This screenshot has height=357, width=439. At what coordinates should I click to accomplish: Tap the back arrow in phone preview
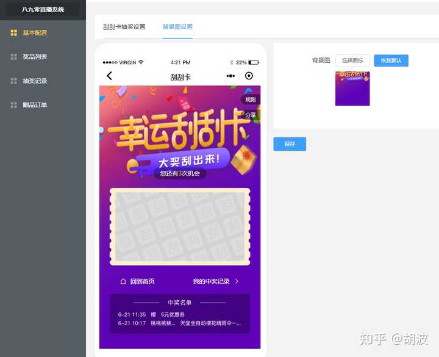110,76
